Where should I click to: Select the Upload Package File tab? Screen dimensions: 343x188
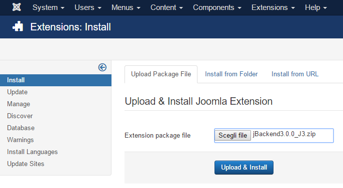pyautogui.click(x=161, y=74)
